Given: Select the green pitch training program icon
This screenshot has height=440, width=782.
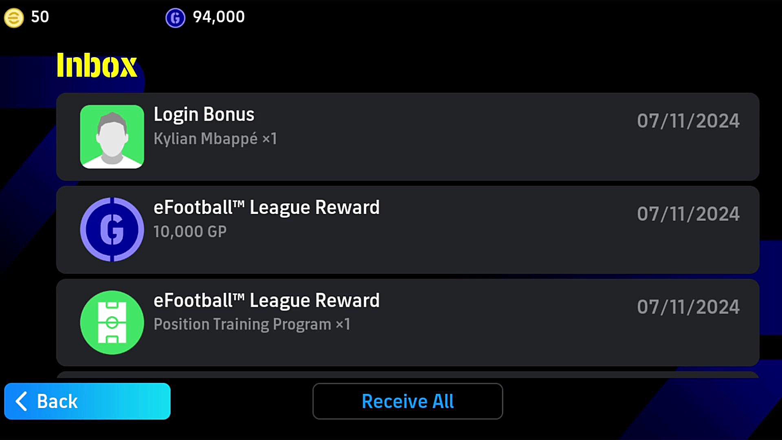Looking at the screenshot, I should tap(112, 322).
